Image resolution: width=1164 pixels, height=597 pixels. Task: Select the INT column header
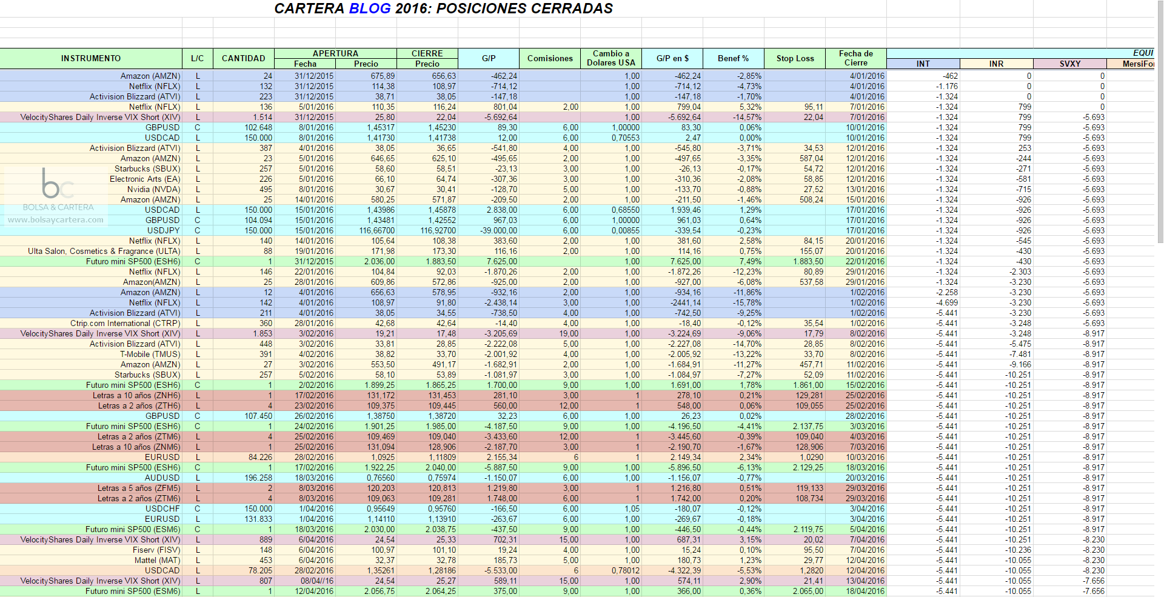tap(923, 64)
